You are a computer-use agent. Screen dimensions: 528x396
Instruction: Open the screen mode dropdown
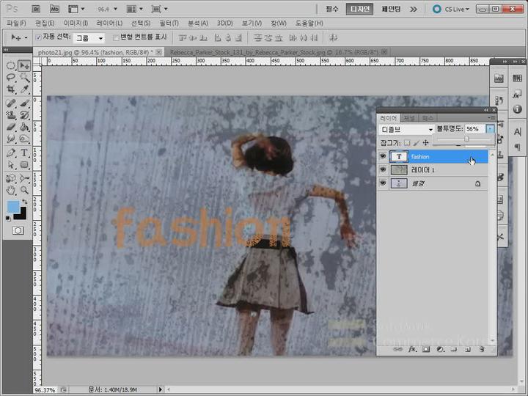(159, 9)
